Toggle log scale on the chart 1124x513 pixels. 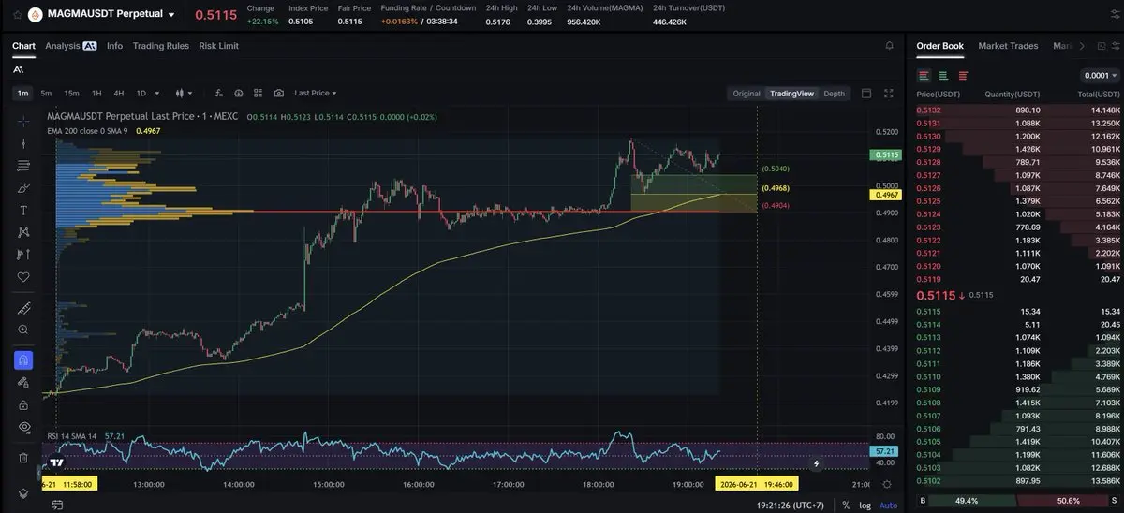coord(864,505)
